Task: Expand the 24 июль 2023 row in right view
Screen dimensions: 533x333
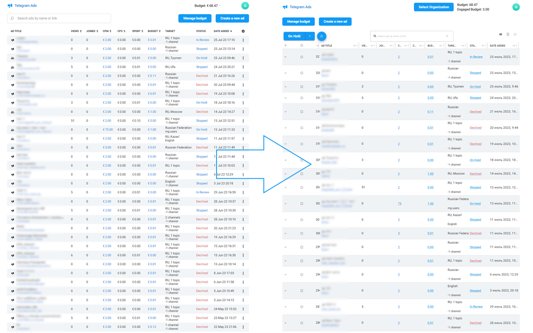Action: click(286, 98)
